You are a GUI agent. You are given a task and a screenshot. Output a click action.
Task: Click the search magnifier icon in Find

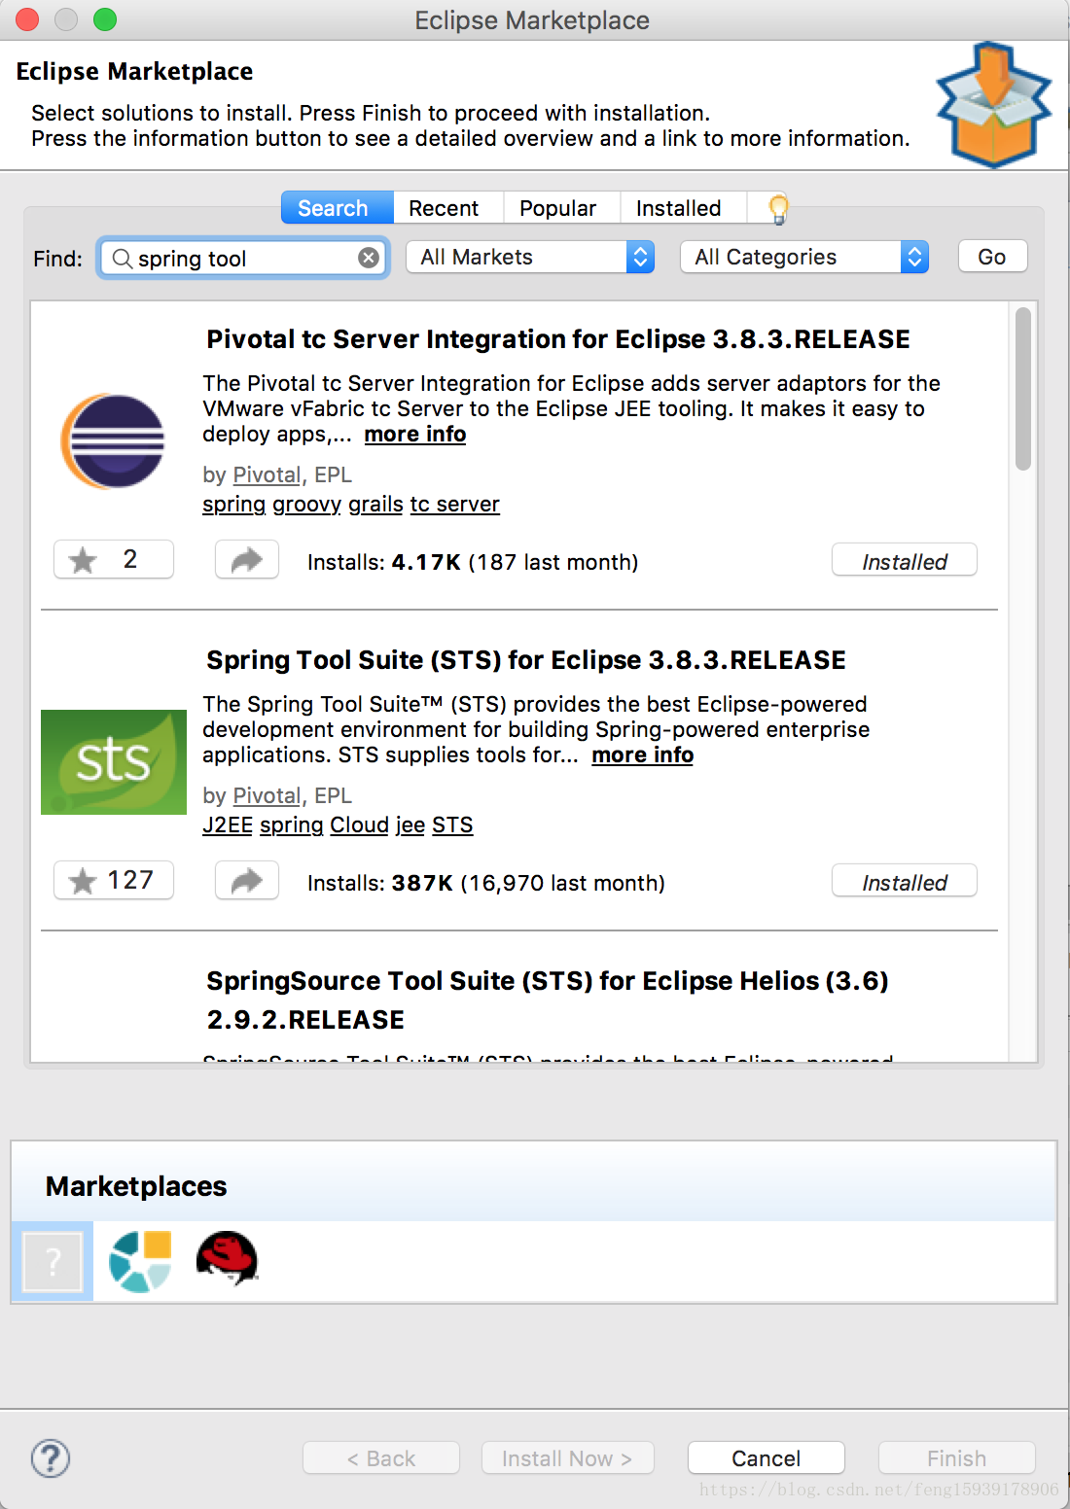(x=123, y=258)
